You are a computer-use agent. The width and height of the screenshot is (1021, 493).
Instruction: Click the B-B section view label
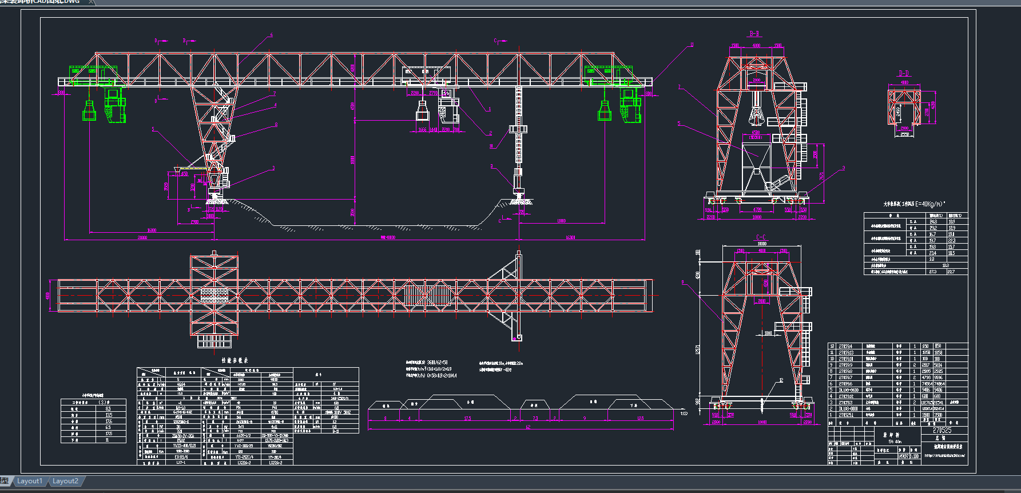click(754, 34)
